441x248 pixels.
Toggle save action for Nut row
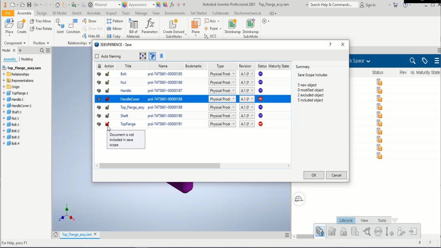coord(107,82)
